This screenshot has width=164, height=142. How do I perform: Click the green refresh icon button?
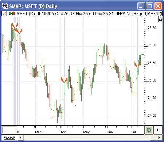[x=149, y=130]
